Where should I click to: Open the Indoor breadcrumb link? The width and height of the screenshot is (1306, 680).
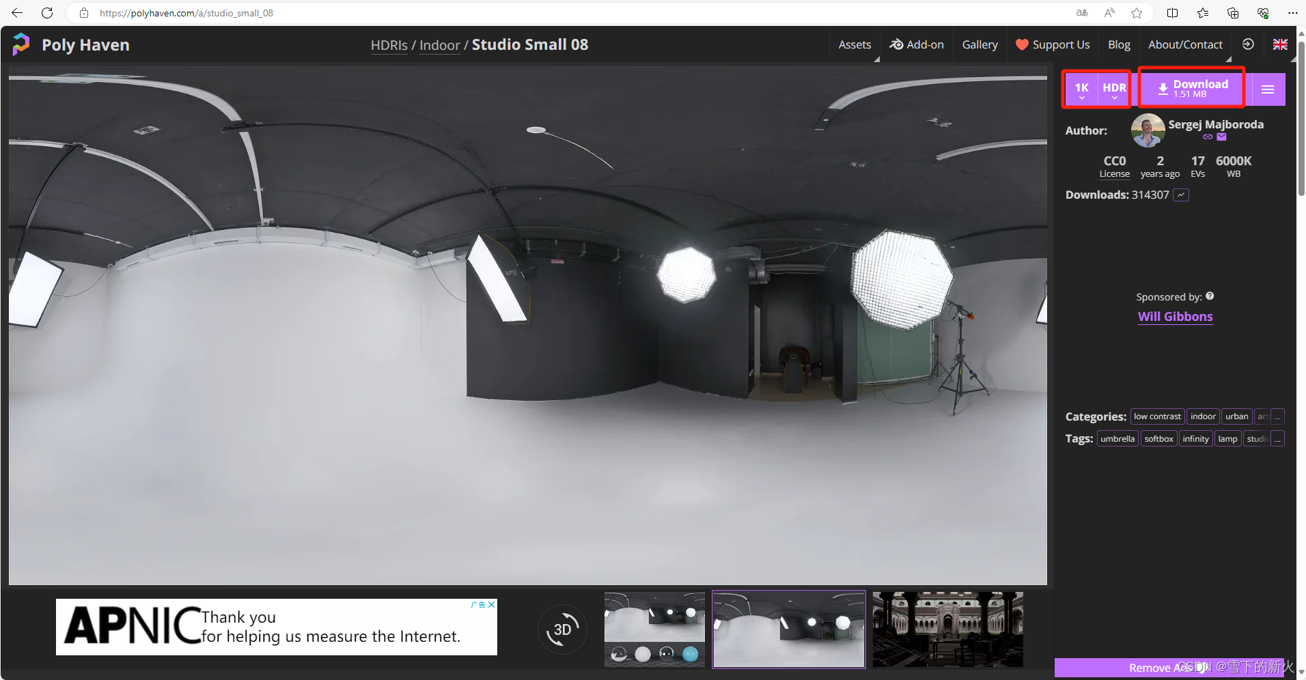click(x=440, y=45)
